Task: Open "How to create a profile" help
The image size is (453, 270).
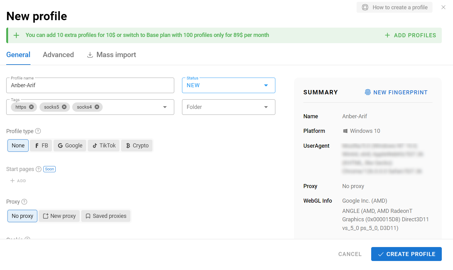Action: coord(394,7)
